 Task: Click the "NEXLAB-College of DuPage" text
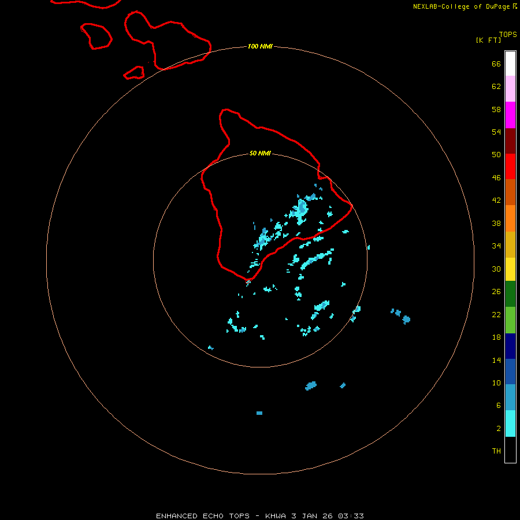(x=461, y=6)
